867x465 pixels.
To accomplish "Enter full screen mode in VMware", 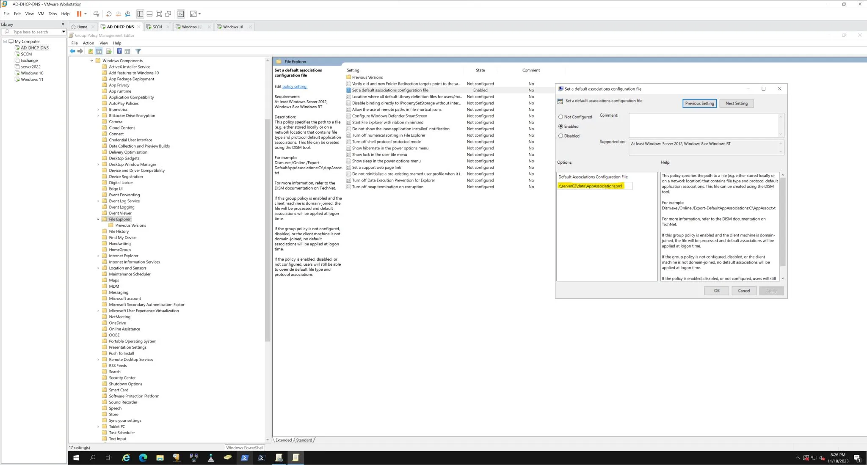I will click(x=159, y=14).
